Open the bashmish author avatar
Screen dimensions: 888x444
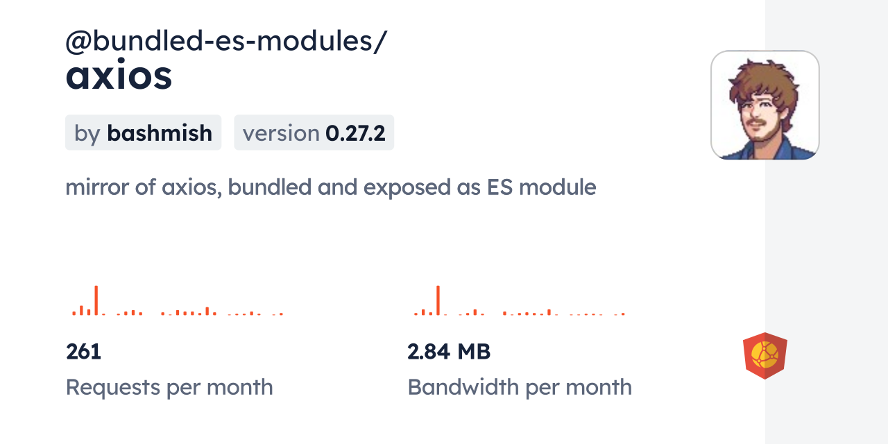[765, 105]
